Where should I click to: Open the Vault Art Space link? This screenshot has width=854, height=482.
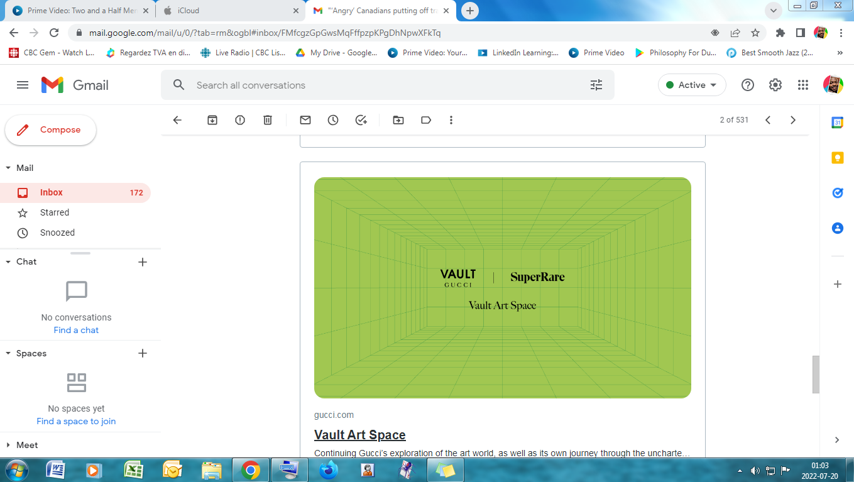tap(359, 435)
